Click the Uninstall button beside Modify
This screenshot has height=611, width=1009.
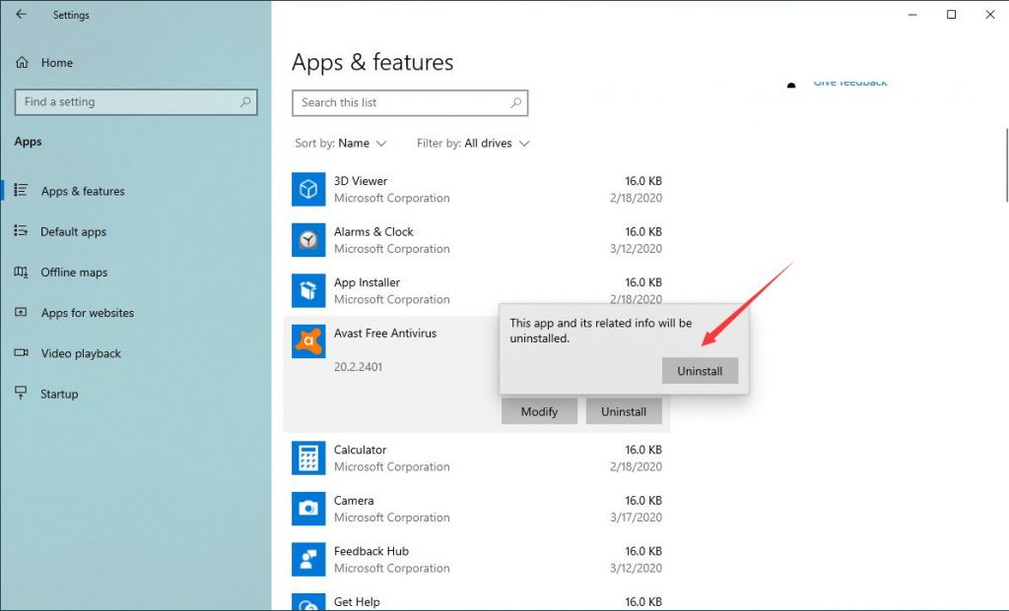point(624,411)
